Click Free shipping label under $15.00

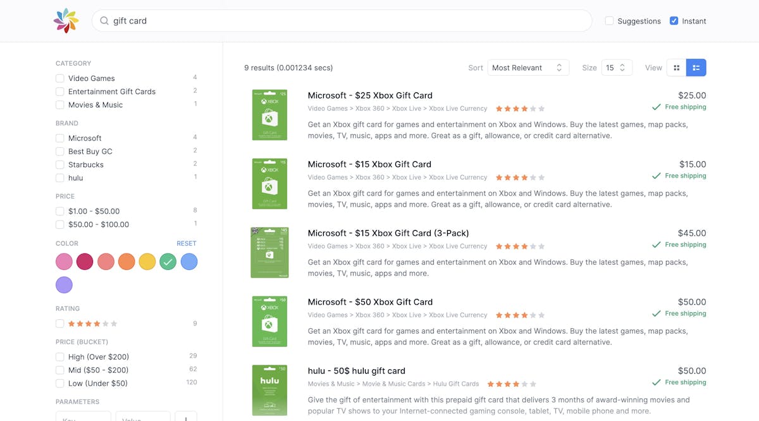pyautogui.click(x=686, y=176)
